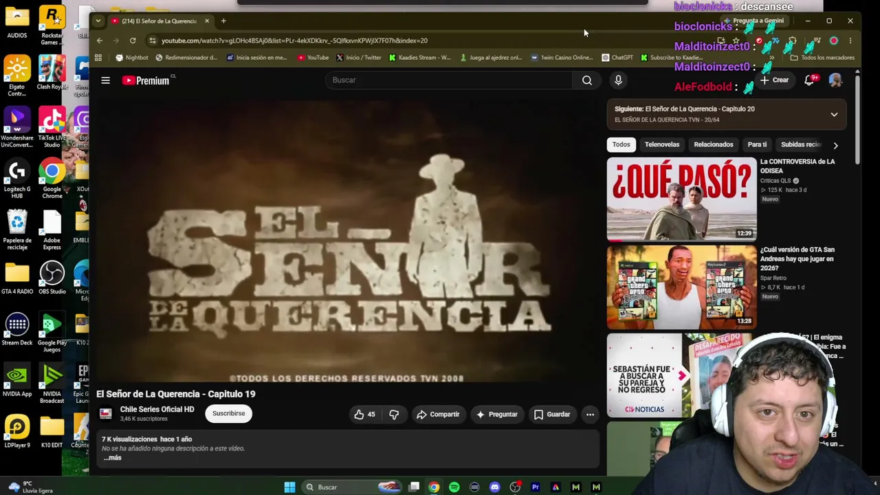Viewport: 880px width, 495px height.
Task: Open Spotify from the taskbar
Action: click(454, 487)
